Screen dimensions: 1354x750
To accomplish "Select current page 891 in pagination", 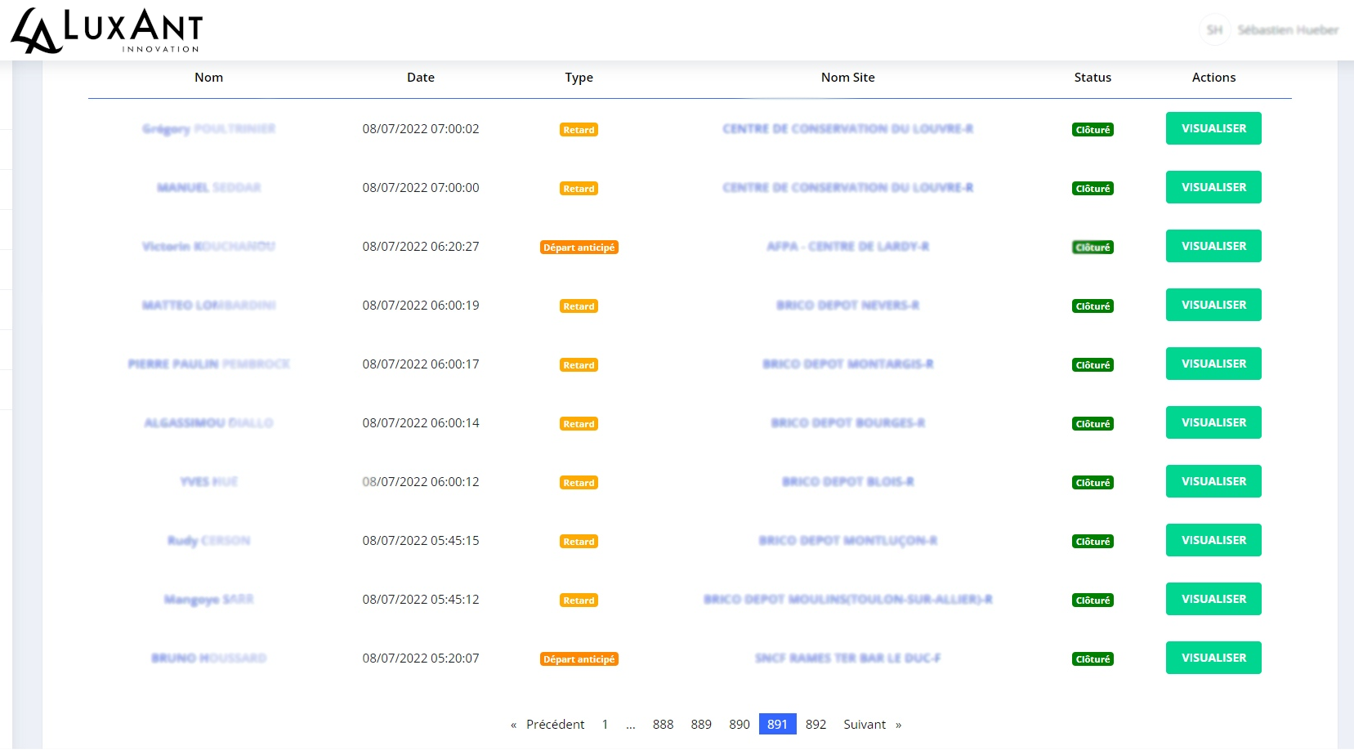I will point(777,724).
